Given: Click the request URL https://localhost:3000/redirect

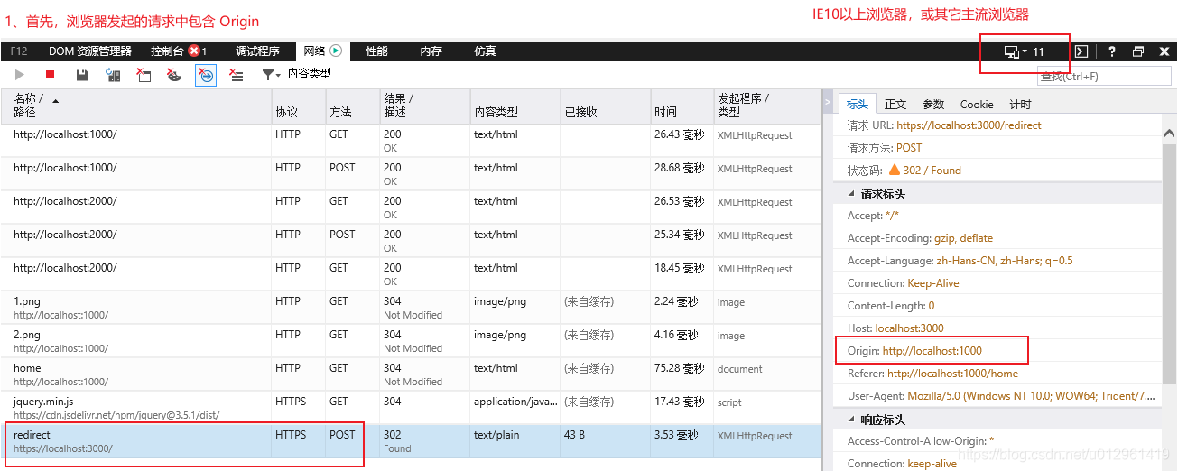Looking at the screenshot, I should pos(969,125).
